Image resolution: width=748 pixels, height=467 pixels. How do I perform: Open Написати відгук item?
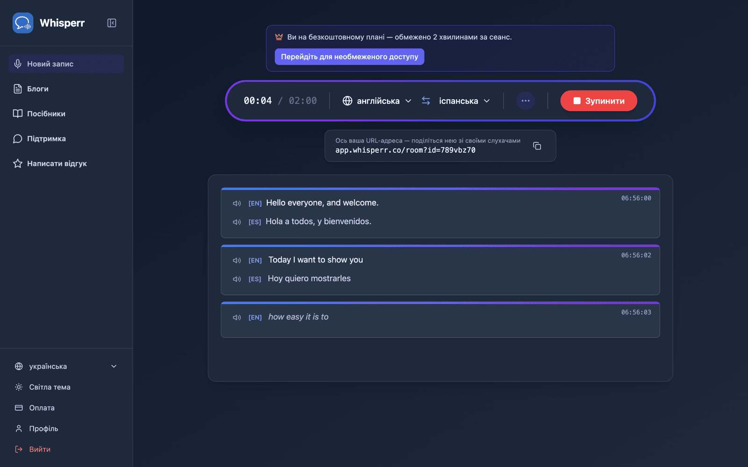(x=66, y=163)
